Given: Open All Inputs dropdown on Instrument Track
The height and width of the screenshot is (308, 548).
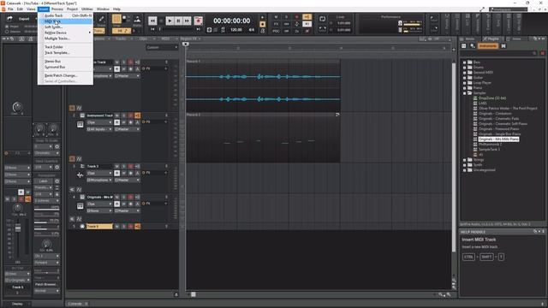Looking at the screenshot, I should tap(99, 129).
